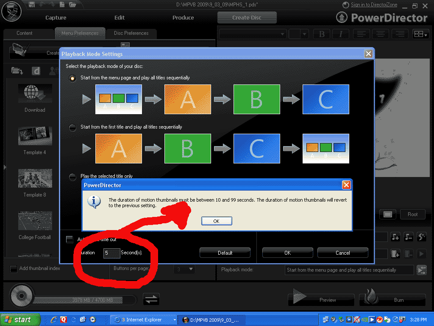Click the playback mode settings icon
This screenshot has height=326, width=434.
[422, 270]
